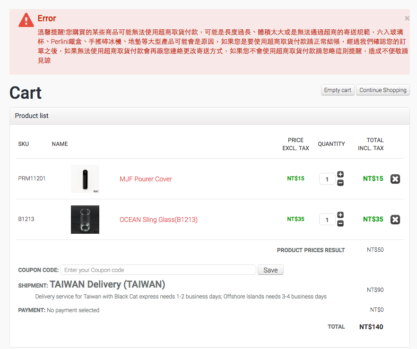Open OCEAN Sling Glass(B1213) product link
Viewport: 417px width, 349px height.
[158, 220]
